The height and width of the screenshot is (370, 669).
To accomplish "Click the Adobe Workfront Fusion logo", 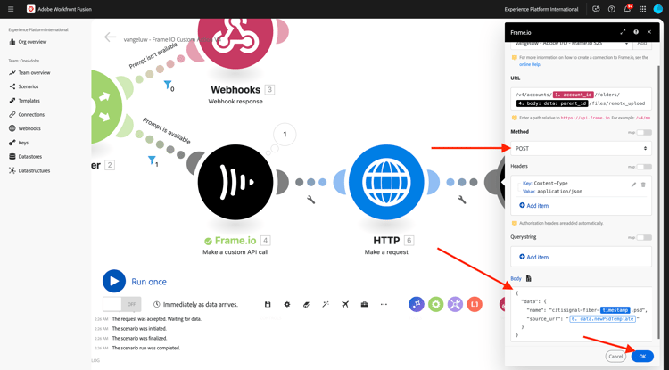I will pos(30,9).
